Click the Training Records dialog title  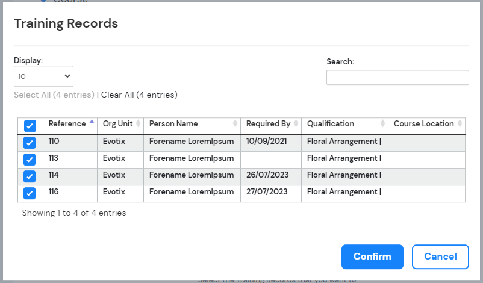point(66,23)
